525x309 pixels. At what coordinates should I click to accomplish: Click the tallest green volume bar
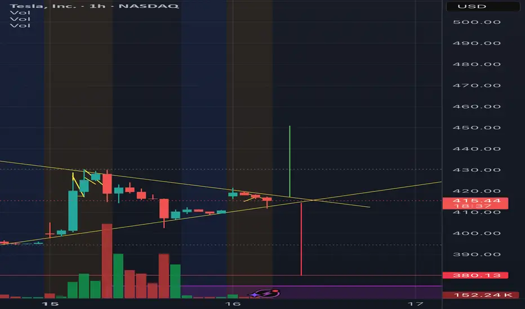118,276
